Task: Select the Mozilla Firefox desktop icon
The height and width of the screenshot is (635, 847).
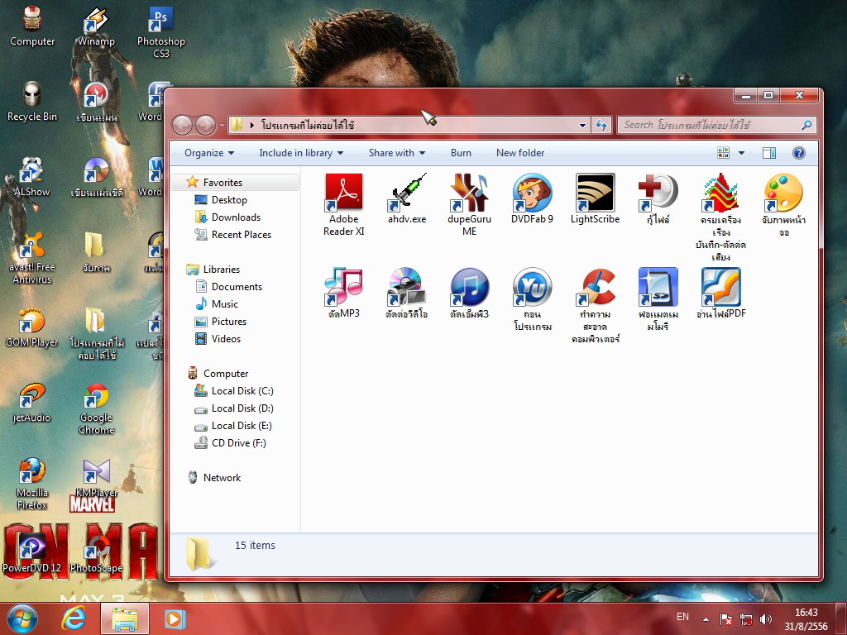Action: coord(32,484)
